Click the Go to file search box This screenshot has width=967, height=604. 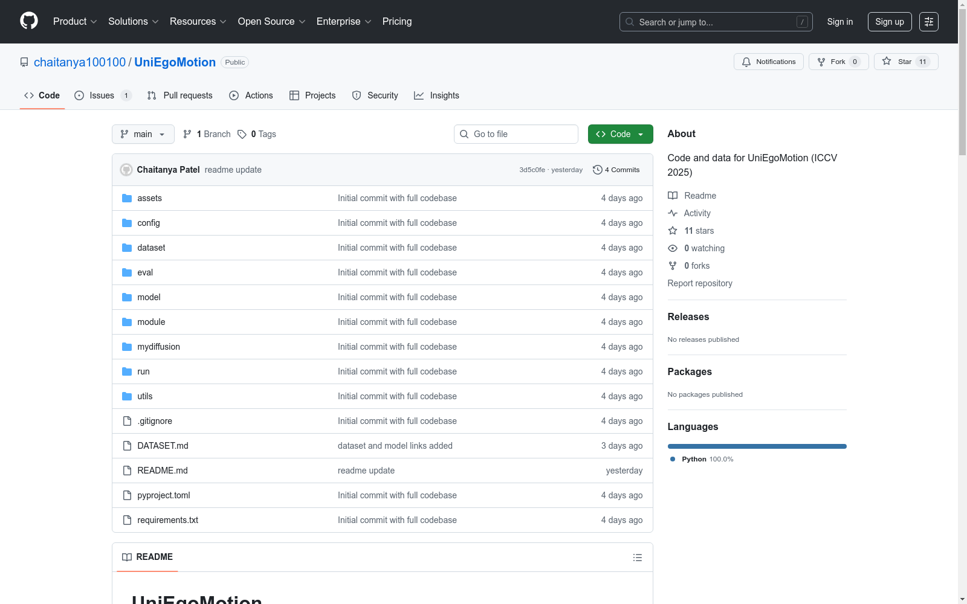[516, 134]
